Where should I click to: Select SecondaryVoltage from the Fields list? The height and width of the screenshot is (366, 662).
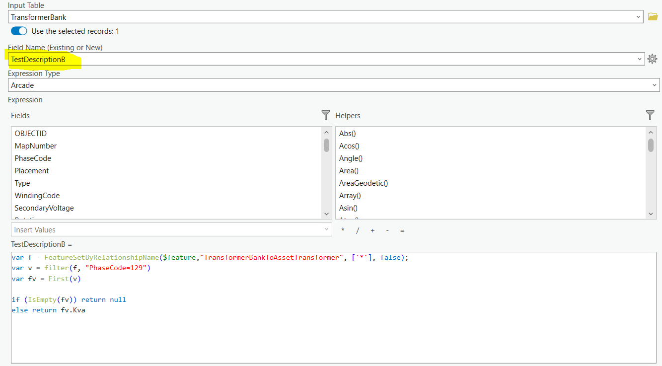click(x=44, y=208)
